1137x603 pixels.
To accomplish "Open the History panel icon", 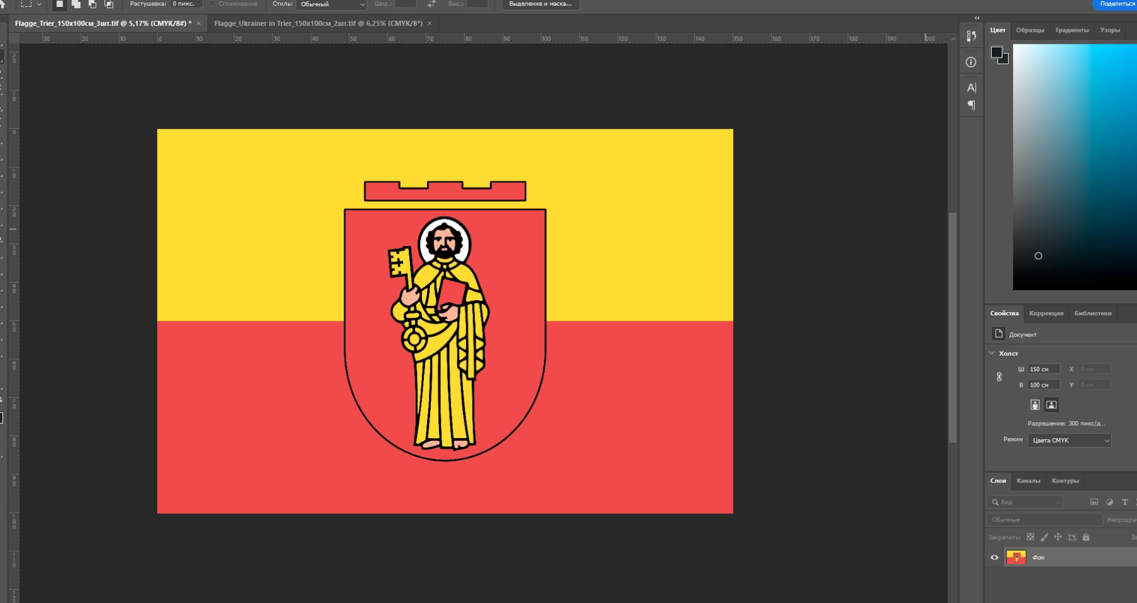I will pos(972,36).
